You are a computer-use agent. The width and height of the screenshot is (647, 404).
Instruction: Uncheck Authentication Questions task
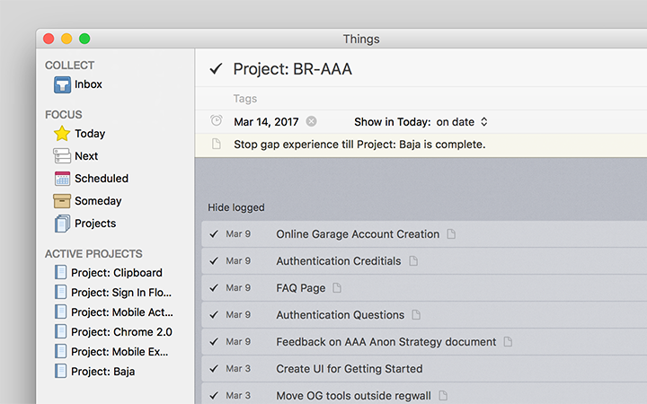[x=214, y=315]
